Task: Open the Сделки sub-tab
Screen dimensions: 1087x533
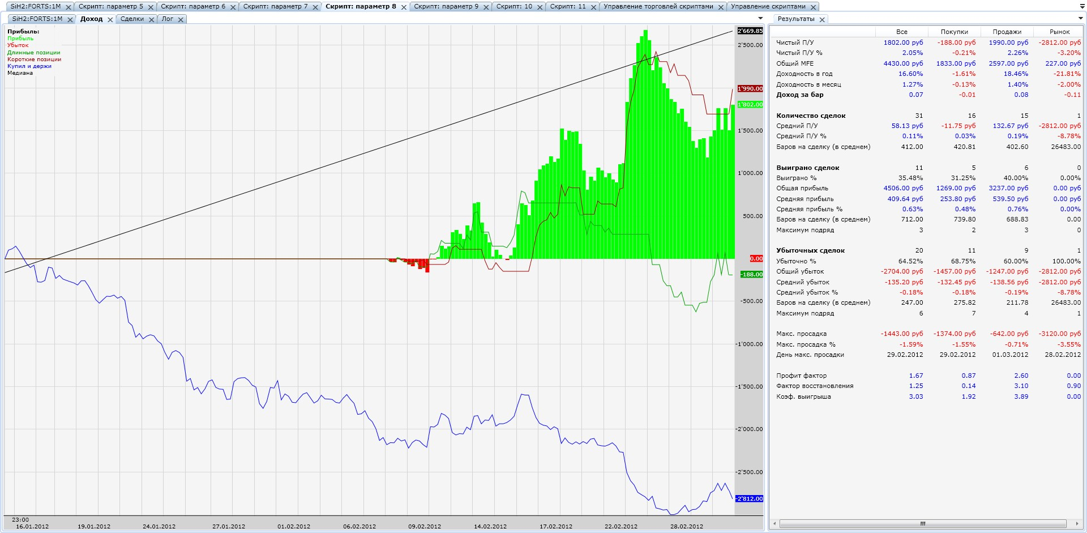Action: click(x=132, y=19)
